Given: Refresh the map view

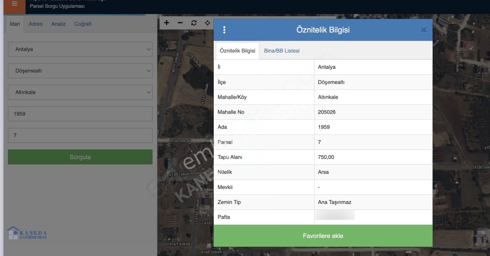Looking at the screenshot, I should pos(194,23).
